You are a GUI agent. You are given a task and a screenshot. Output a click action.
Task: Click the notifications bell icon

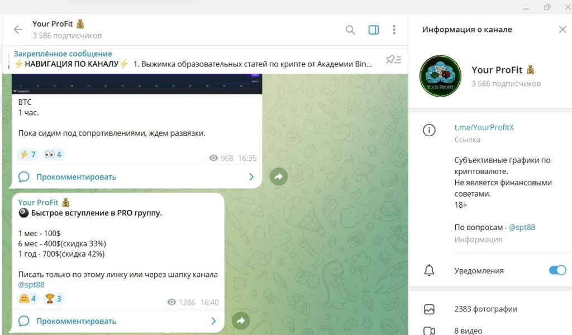point(429,270)
